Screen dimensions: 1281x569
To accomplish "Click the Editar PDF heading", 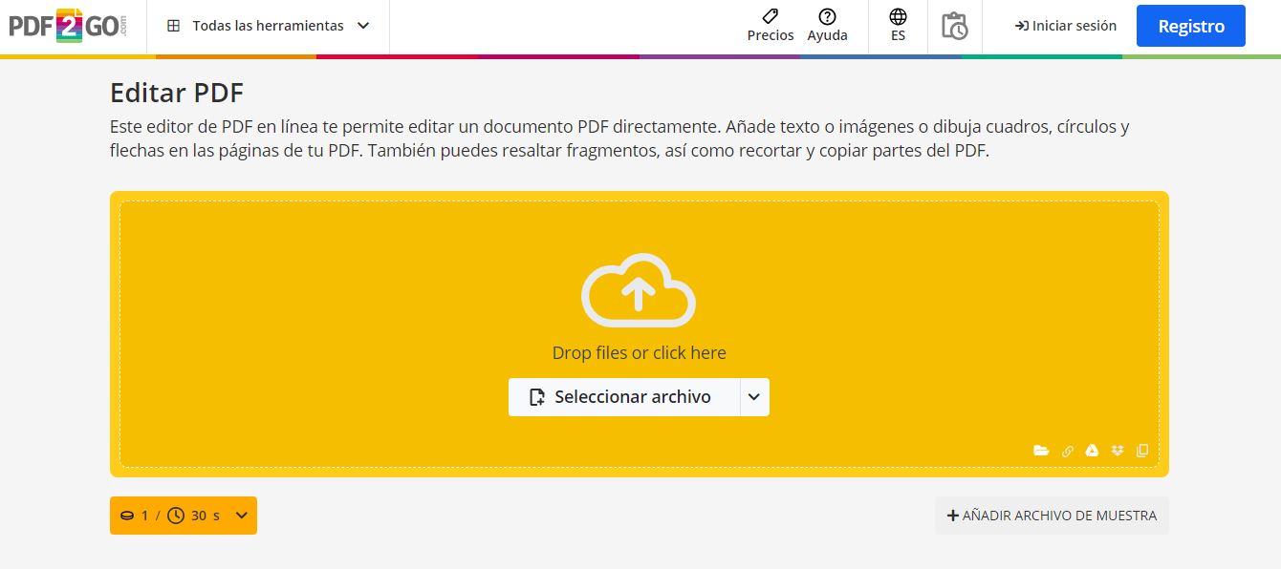I will [x=177, y=93].
